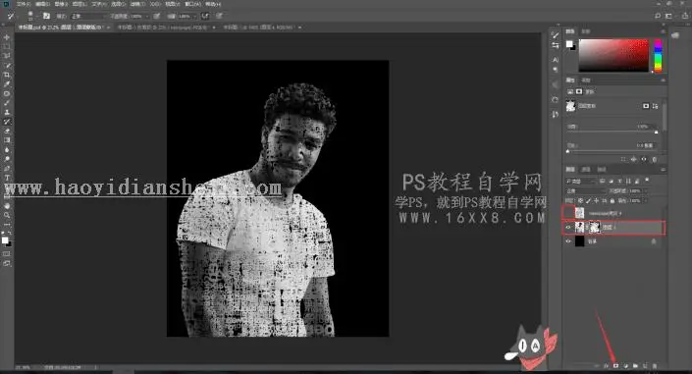Select the Clone Stamp tool

pos(7,112)
